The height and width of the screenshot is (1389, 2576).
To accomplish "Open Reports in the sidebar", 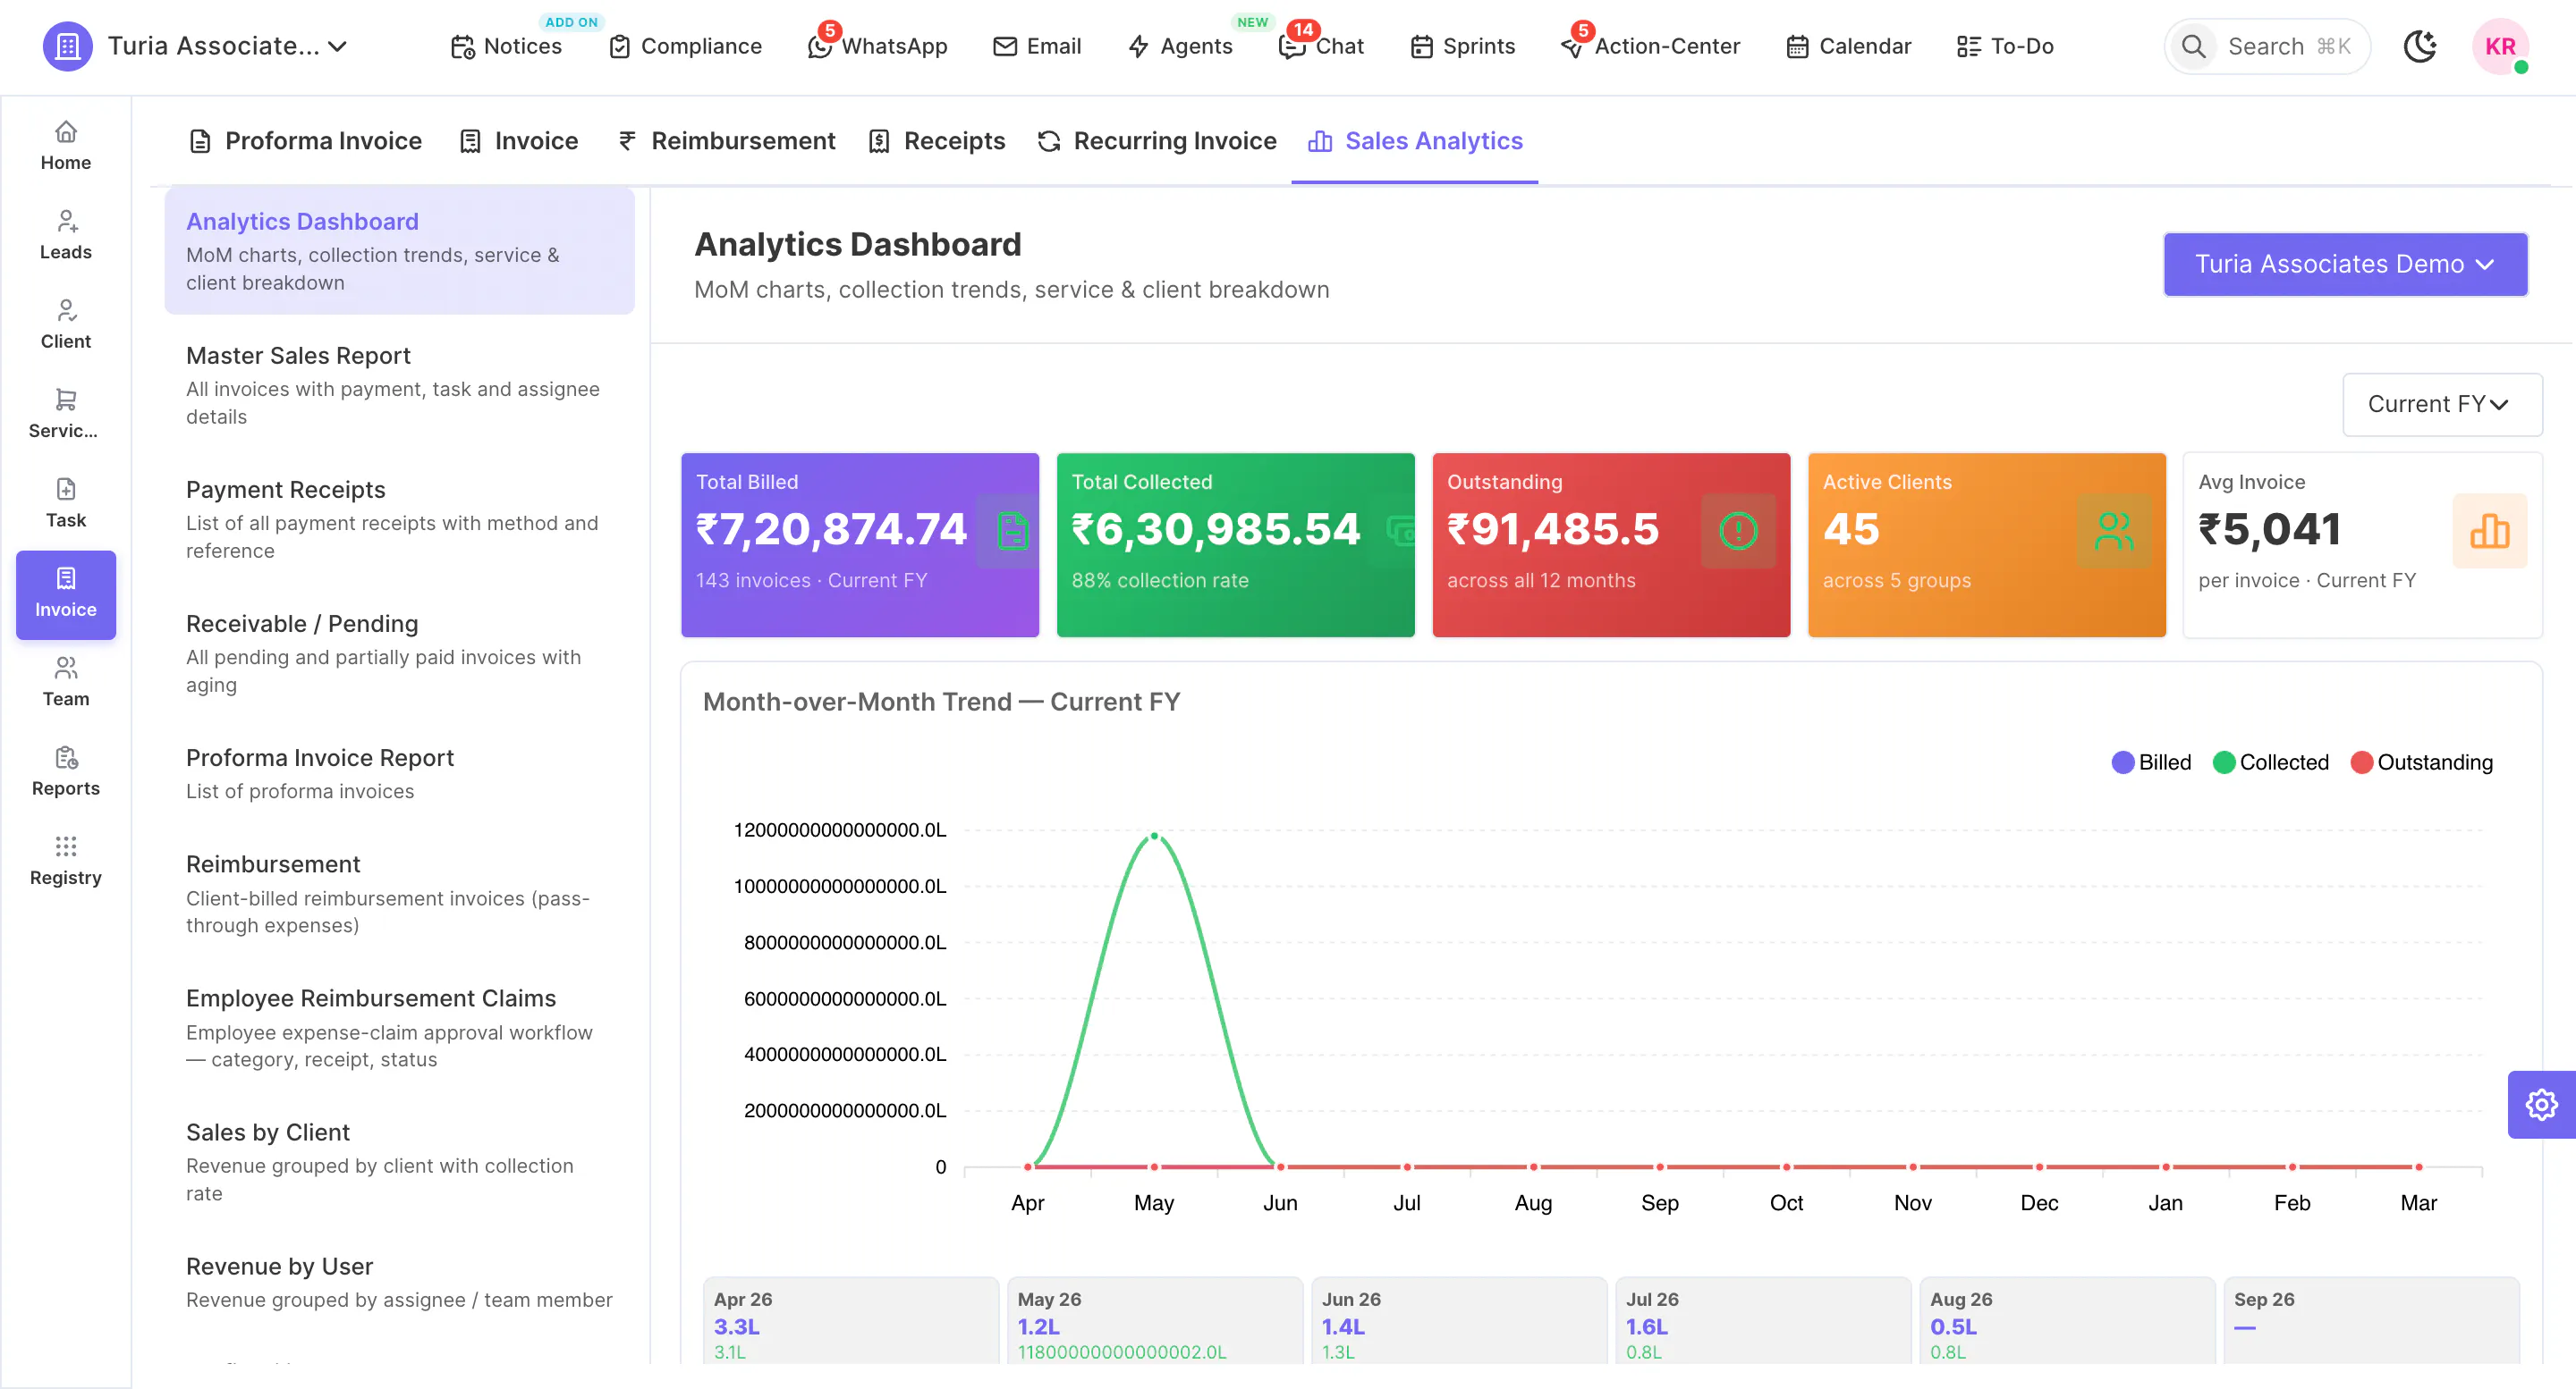I will [x=65, y=771].
